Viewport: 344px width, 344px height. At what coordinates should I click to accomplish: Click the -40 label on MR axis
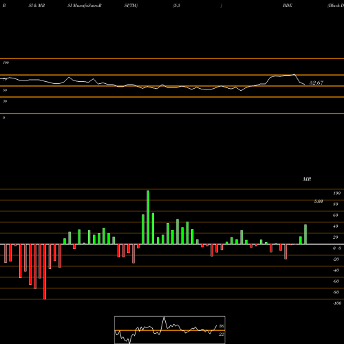point(336,270)
